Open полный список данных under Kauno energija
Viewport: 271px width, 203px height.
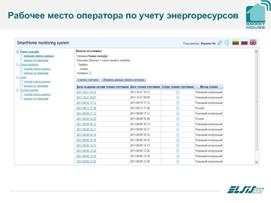pos(39,56)
